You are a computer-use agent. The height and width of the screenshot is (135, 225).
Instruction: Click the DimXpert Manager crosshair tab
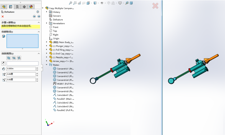coord(24,7)
